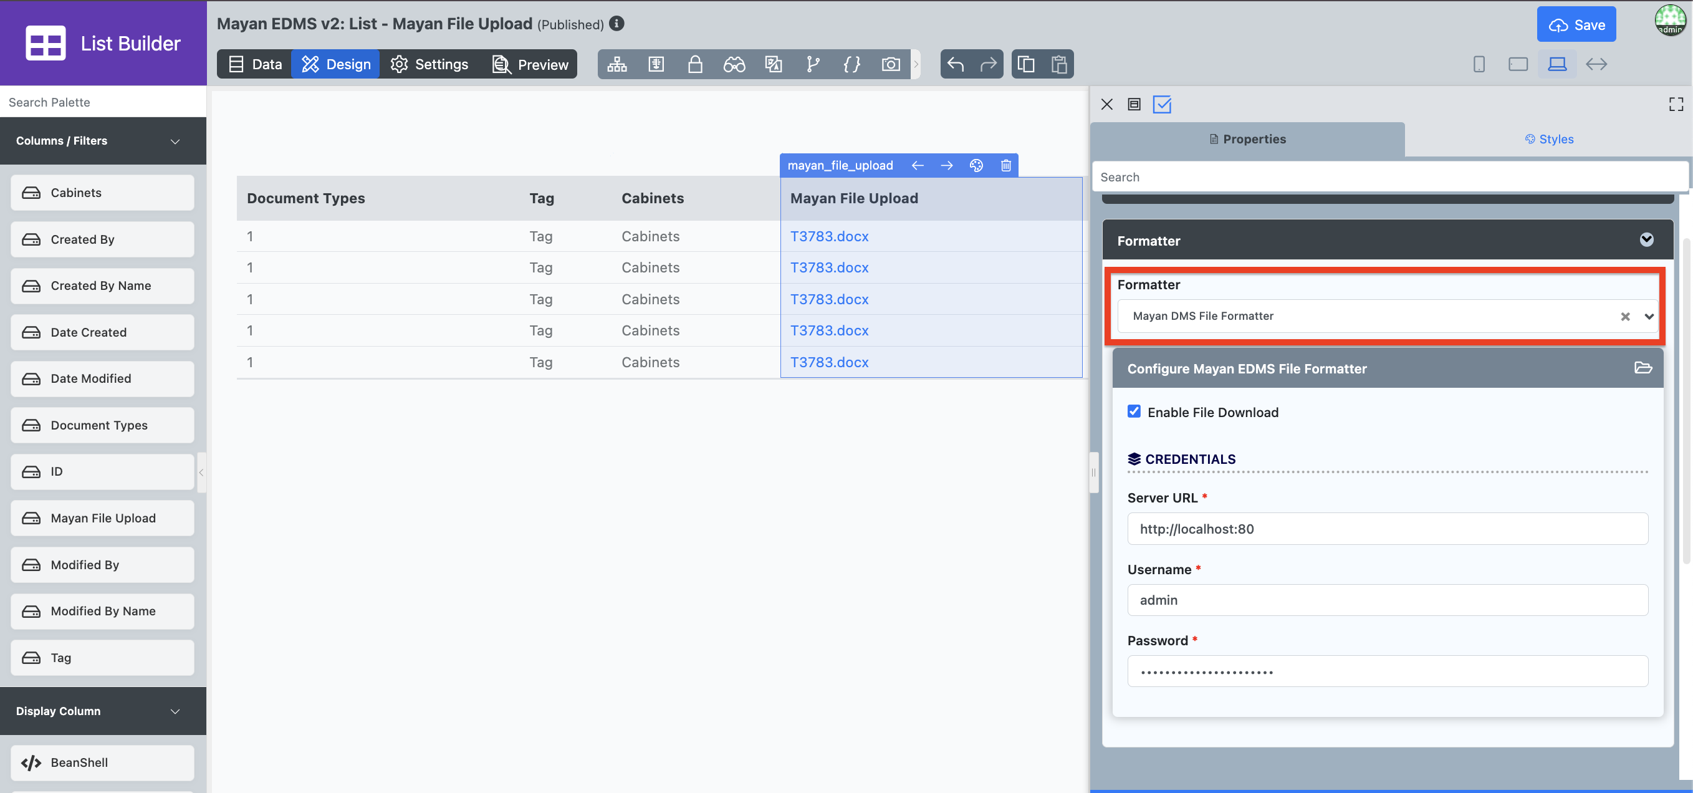The width and height of the screenshot is (1693, 793).
Task: Click the Save button
Action: [x=1576, y=25]
